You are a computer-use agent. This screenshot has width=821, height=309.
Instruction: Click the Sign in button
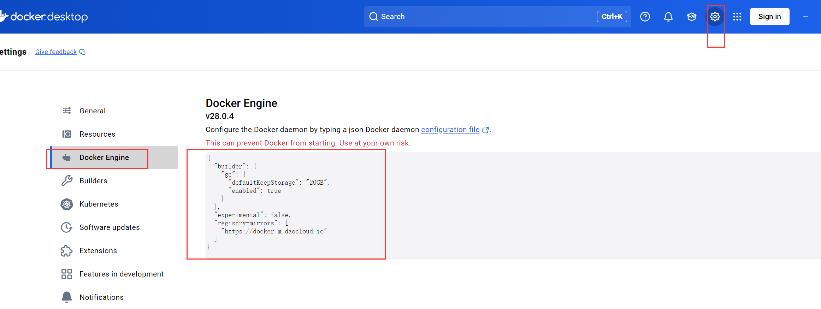coord(769,17)
